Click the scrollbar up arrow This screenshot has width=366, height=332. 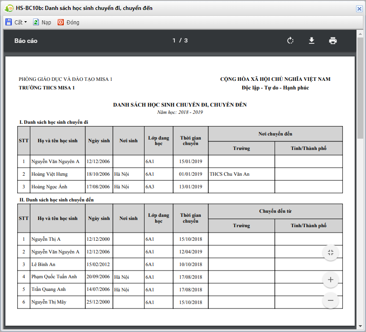click(x=360, y=34)
